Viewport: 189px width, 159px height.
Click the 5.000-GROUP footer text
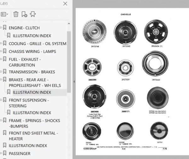(x=90, y=149)
